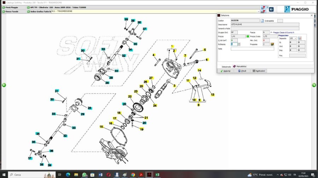The height and width of the screenshot is (178, 318).
Task: Click the green price status indicator
Action: (248, 36)
